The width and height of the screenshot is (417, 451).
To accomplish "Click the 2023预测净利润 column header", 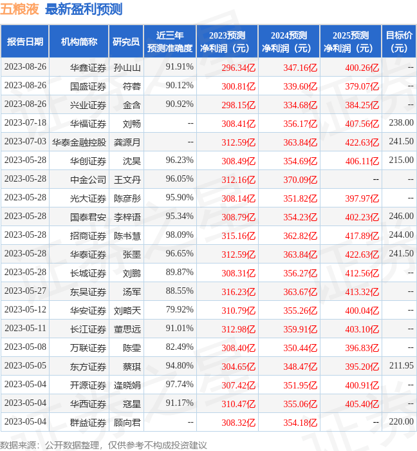I will pos(227,42).
